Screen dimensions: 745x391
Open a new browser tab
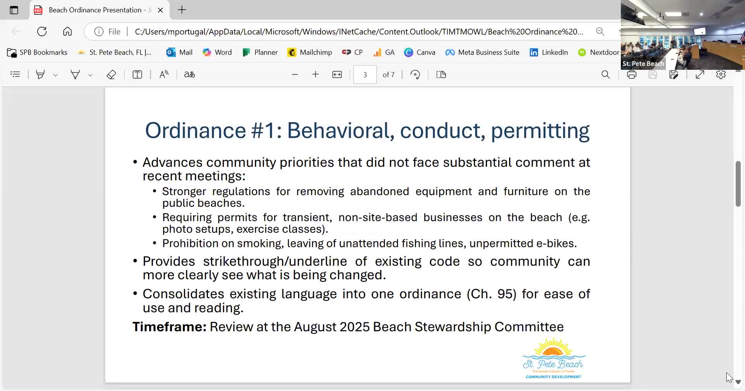182,10
